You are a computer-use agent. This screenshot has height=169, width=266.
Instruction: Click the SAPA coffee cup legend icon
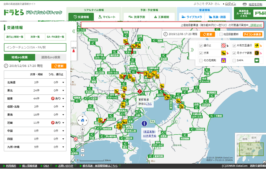click(x=257, y=60)
